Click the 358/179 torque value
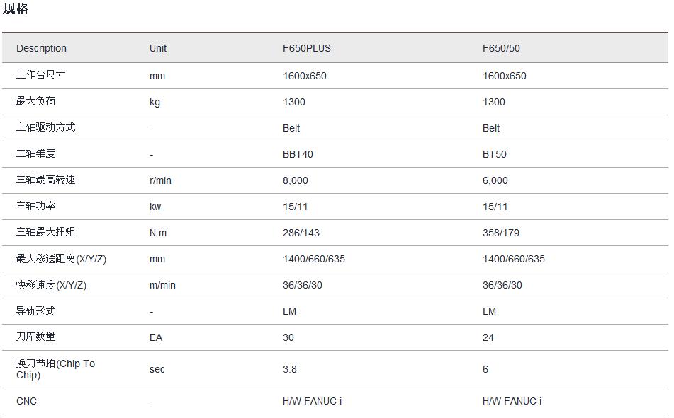Viewport: 674px width, 418px height. [x=501, y=233]
